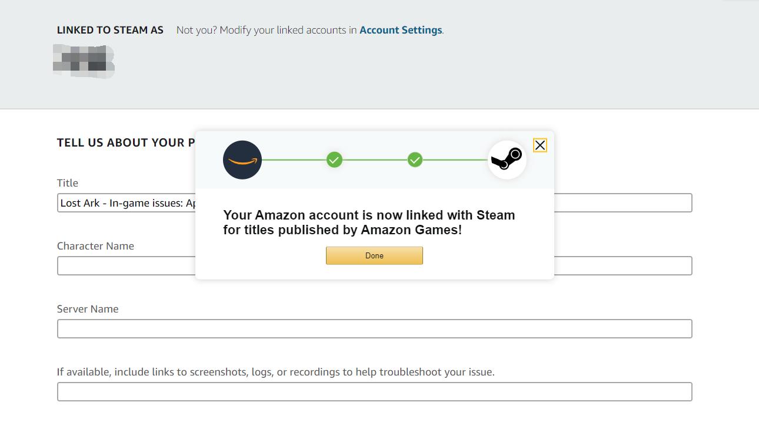The width and height of the screenshot is (759, 422).
Task: Click the "Character Name" label
Action: point(95,246)
